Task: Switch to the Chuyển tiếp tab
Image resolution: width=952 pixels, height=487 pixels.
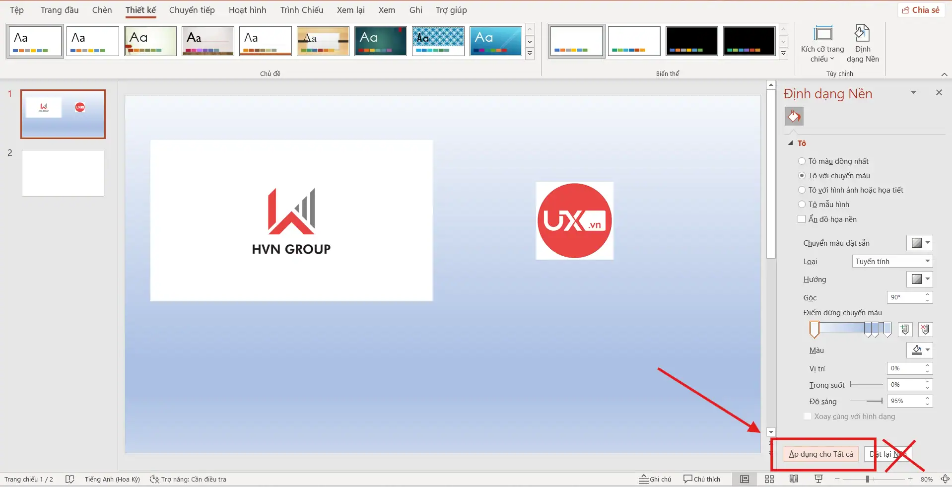Action: tap(191, 9)
